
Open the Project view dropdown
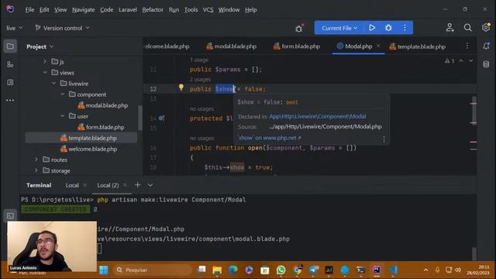(40, 46)
